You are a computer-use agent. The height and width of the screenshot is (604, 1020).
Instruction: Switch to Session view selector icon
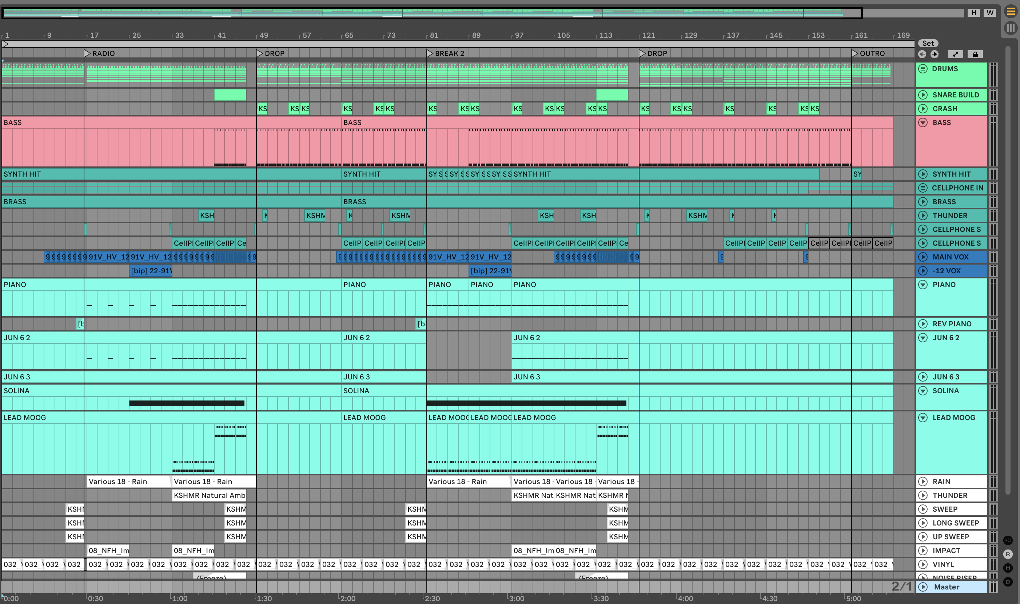click(1011, 28)
